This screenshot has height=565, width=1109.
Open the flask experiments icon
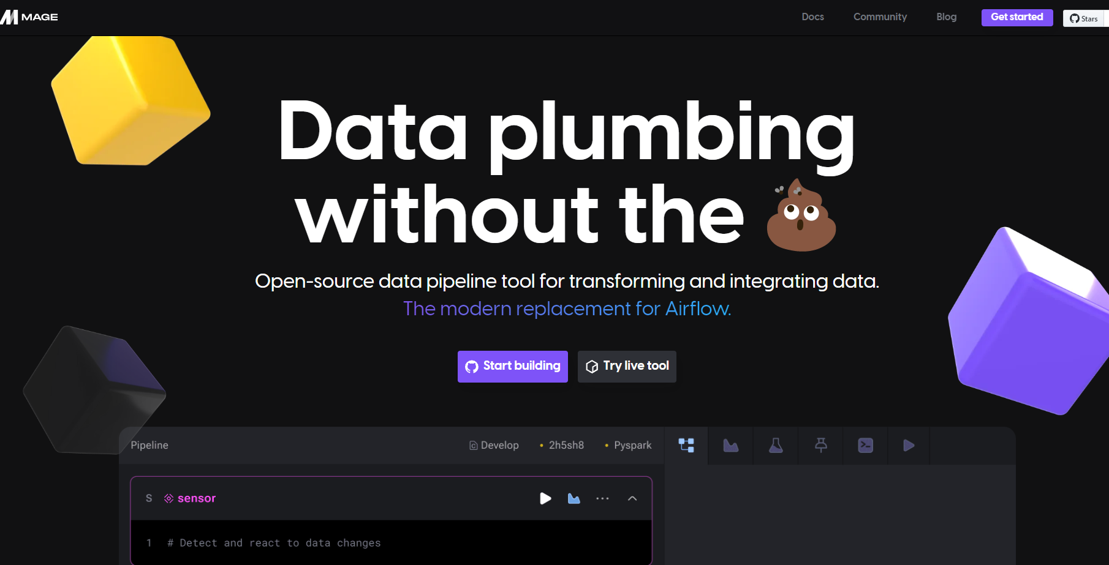(776, 445)
